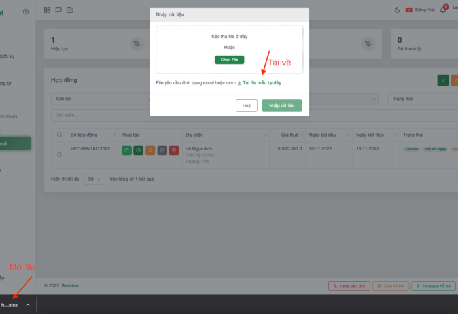458x314 pixels.
Task: Click the Huỷ button in dialog
Action: click(x=247, y=105)
